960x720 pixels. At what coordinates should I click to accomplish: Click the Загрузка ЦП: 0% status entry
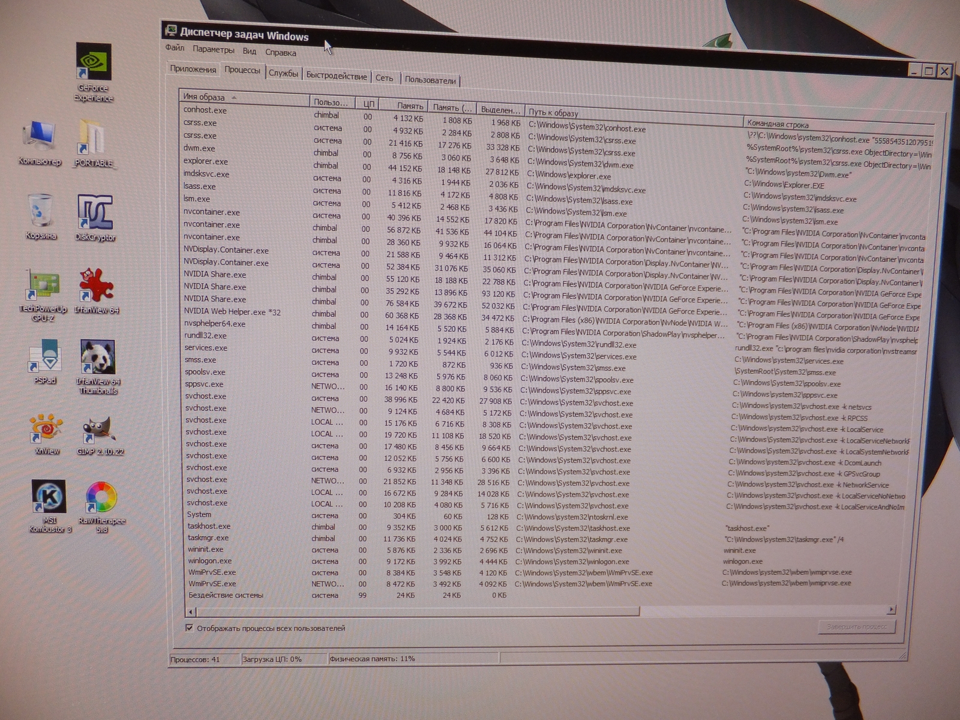(x=272, y=659)
